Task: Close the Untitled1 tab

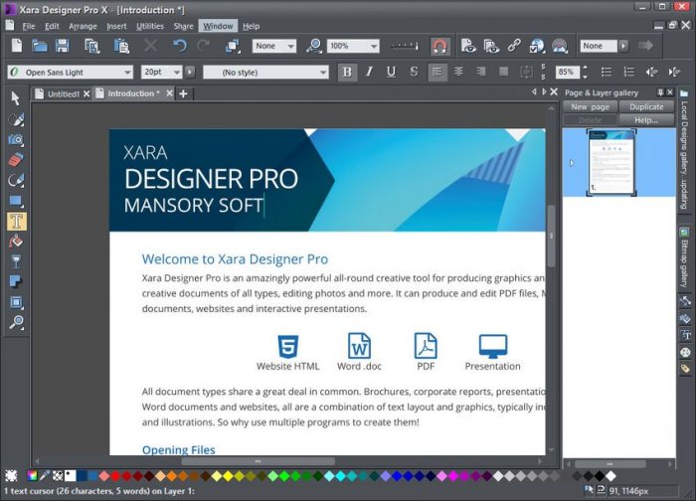Action: 87,93
